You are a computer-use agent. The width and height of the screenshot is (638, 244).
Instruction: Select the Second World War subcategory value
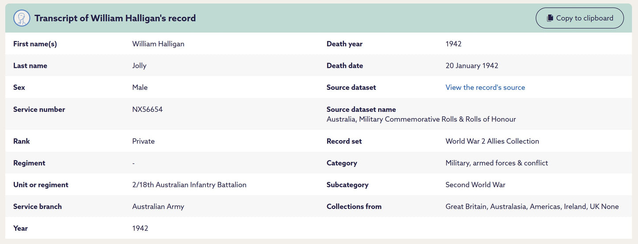475,185
